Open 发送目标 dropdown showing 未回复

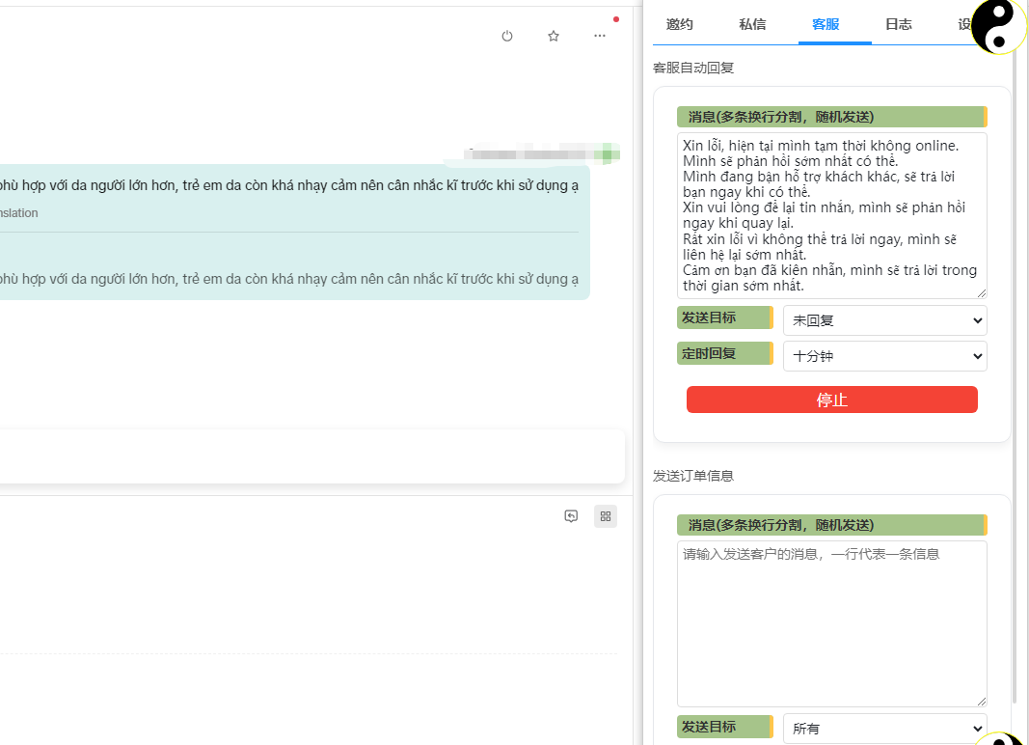pyautogui.click(x=884, y=320)
